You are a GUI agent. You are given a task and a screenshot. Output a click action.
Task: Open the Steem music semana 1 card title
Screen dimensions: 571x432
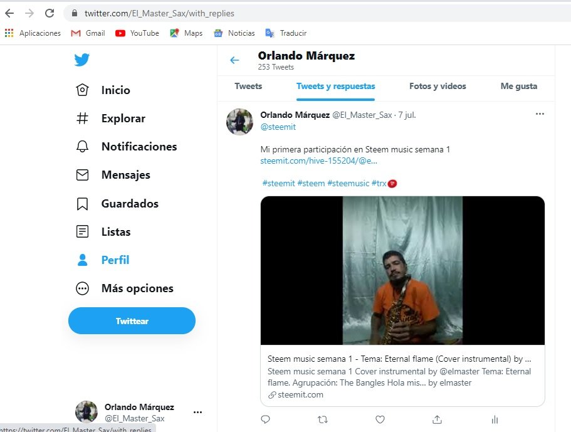point(399,359)
